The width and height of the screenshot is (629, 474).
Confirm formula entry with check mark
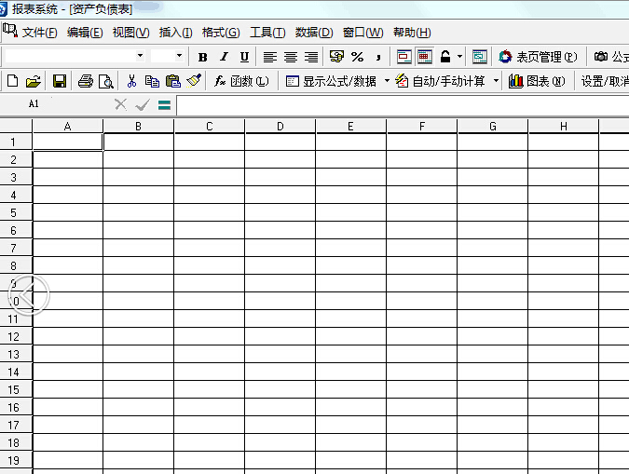pos(143,105)
